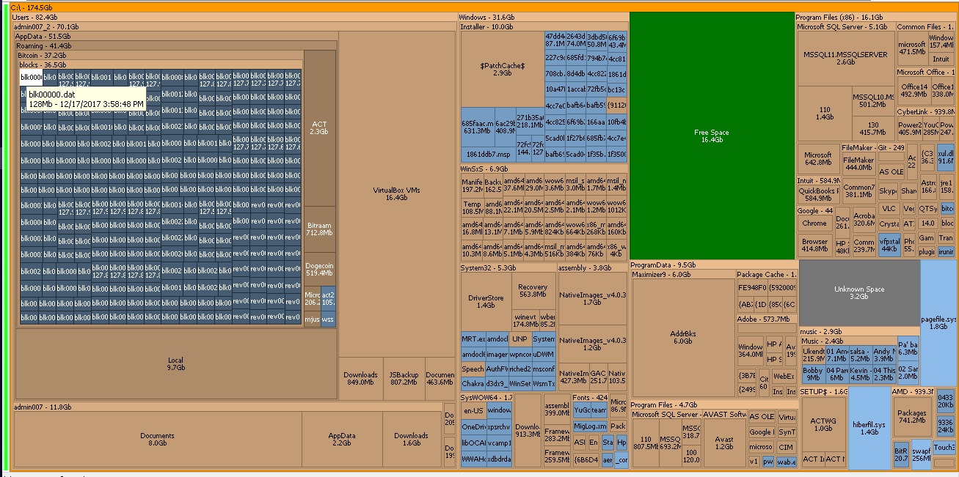
Task: Click the AppData 2.2Gb folder block
Action: (342, 439)
